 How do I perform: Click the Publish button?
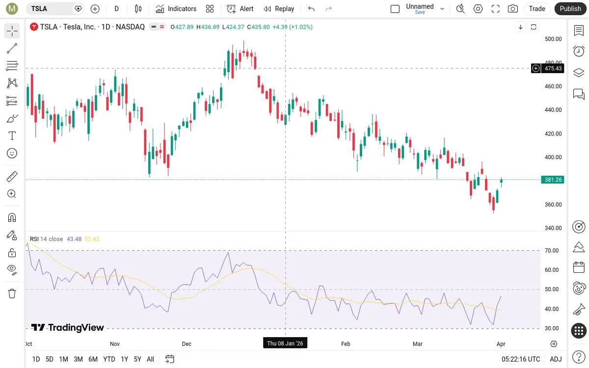[x=570, y=9]
